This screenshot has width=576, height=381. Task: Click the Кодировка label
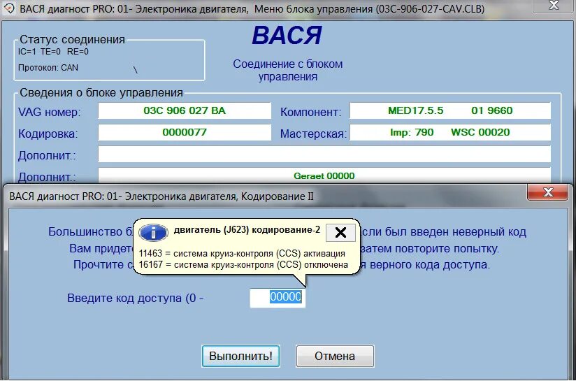(x=48, y=134)
